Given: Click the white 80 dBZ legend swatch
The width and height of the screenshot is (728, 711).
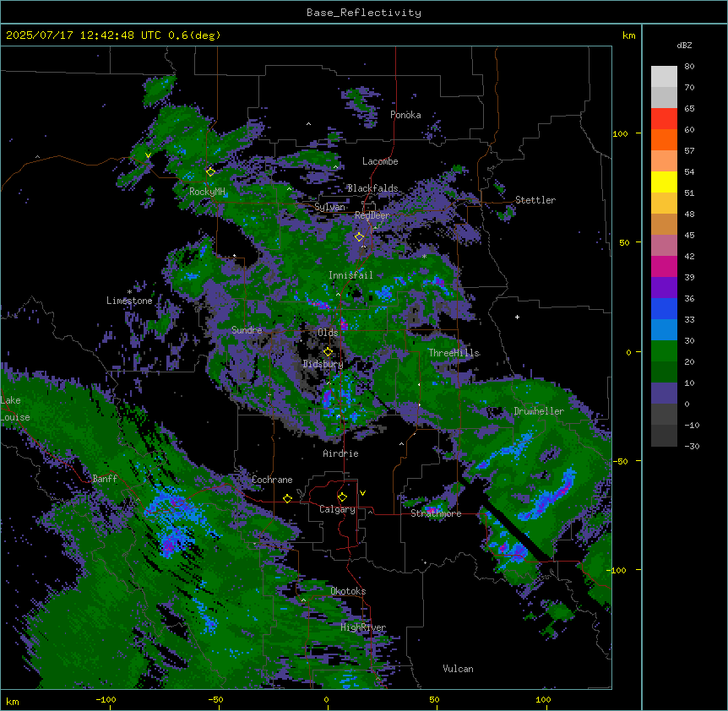Looking at the screenshot, I should pyautogui.click(x=664, y=77).
